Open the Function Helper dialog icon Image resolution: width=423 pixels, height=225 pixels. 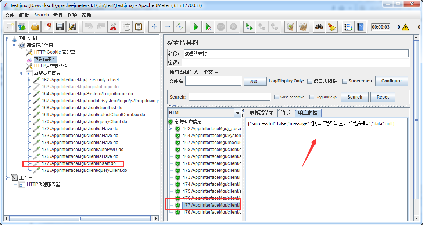[x=348, y=27]
